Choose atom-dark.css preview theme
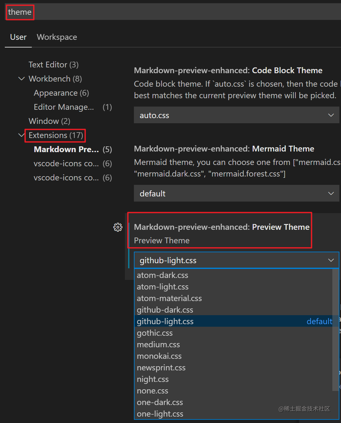Image resolution: width=341 pixels, height=423 pixels. click(233, 275)
